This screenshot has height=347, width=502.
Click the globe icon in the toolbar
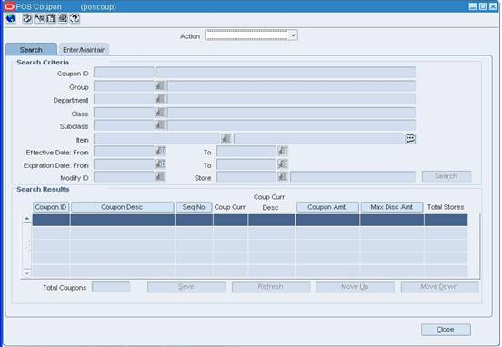click(11, 18)
